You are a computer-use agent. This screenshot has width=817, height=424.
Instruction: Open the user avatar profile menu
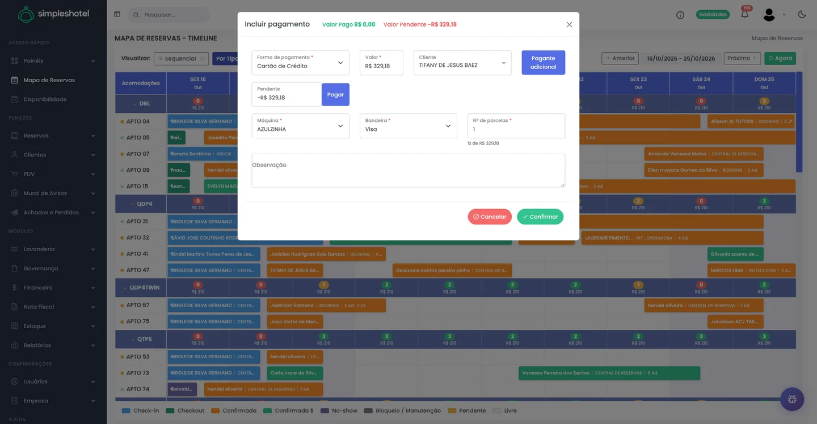(x=769, y=15)
